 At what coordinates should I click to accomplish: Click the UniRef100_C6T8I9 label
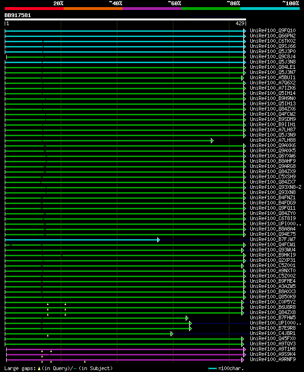tap(273, 218)
